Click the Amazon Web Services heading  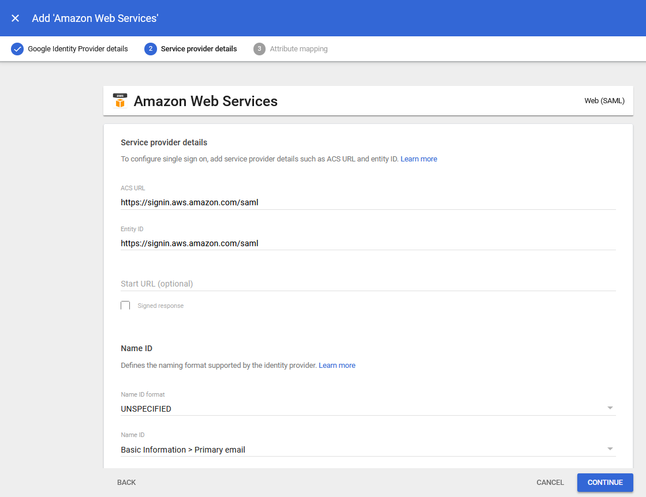[x=206, y=101]
